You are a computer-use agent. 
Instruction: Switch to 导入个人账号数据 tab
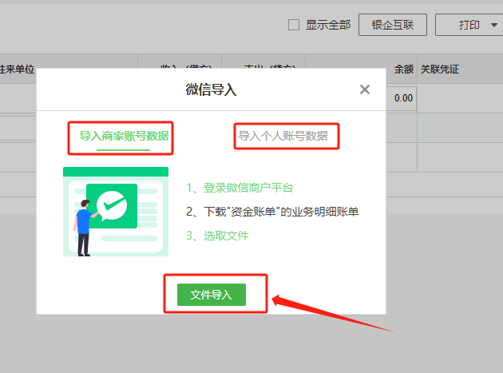(283, 136)
